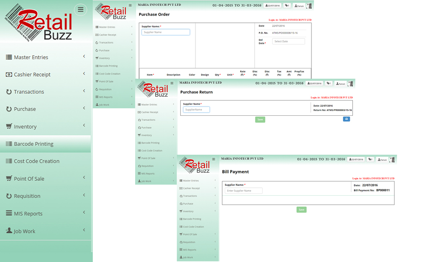Open Cost Code Creation in large sidebar
The width and height of the screenshot is (437, 262).
45,161
